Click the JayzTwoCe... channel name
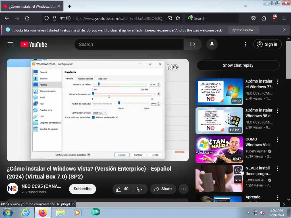Viewport: 291px width, 218px height. (x=255, y=180)
